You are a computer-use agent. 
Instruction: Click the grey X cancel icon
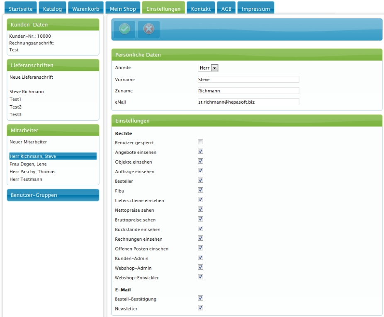click(148, 29)
